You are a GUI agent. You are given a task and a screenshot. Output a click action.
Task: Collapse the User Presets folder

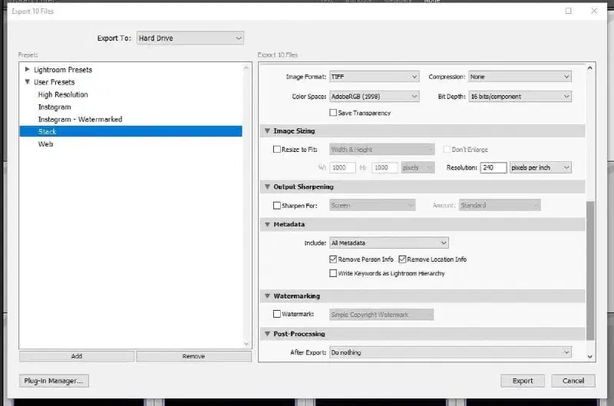coord(28,82)
